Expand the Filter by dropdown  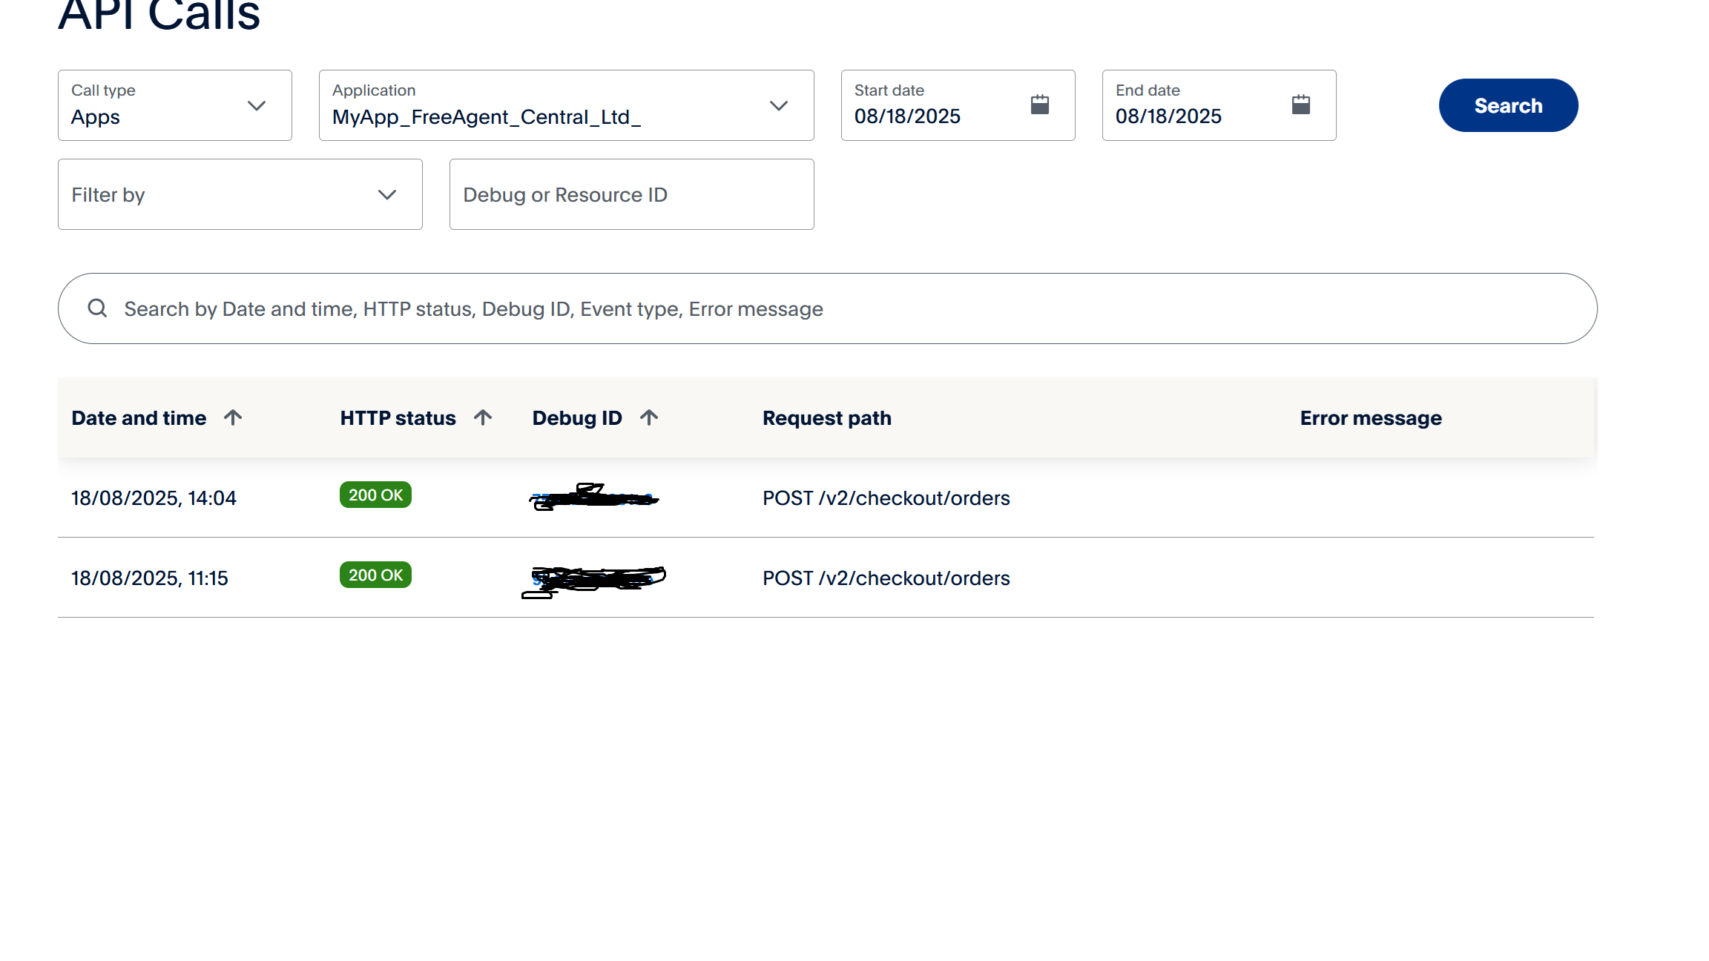pos(240,194)
